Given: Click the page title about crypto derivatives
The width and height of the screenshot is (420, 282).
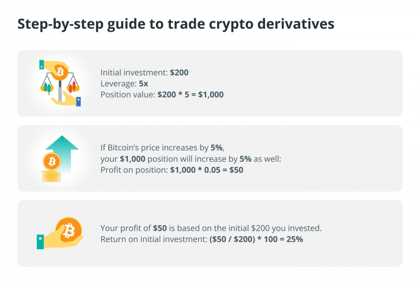Looking at the screenshot, I should (176, 24).
